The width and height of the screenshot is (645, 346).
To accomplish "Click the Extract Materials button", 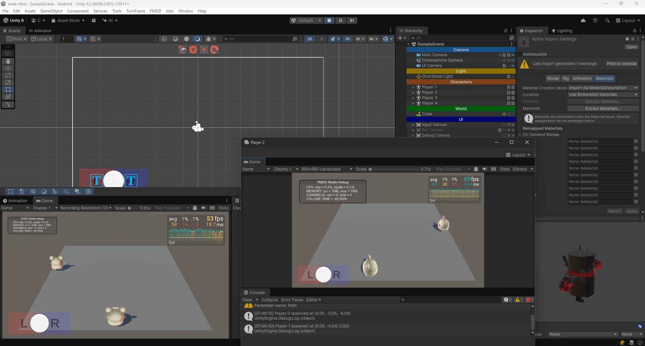I will click(x=603, y=109).
